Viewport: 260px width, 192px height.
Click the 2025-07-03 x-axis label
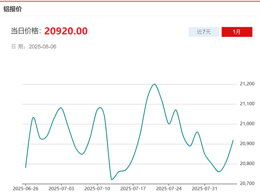[x=61, y=189]
